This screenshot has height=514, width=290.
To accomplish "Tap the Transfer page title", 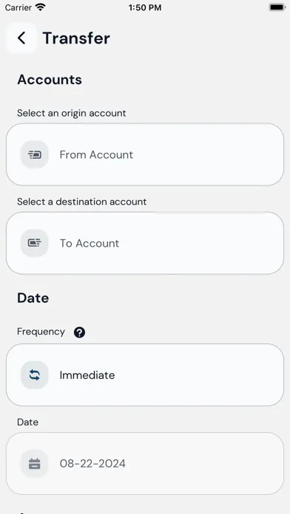I will pos(76,38).
